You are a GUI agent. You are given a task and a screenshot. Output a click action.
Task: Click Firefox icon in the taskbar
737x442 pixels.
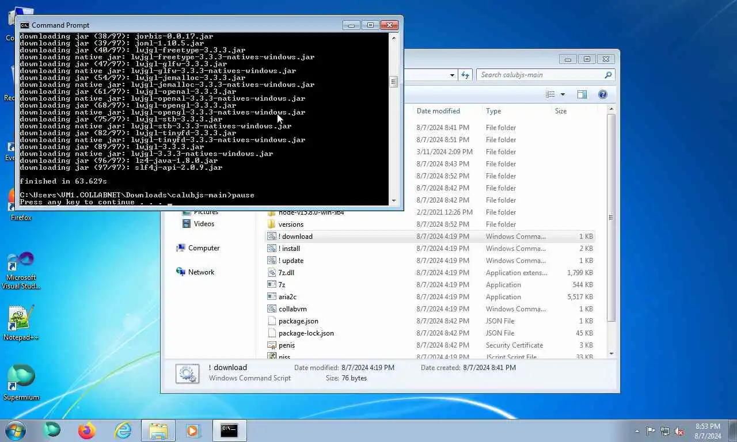(x=87, y=430)
